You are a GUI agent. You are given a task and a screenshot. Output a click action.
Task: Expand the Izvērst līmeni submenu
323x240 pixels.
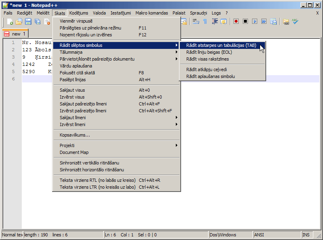pos(117,124)
